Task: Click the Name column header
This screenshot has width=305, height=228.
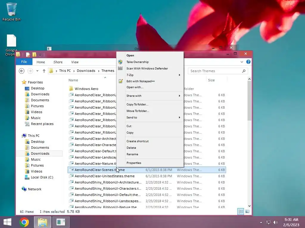Action: [73, 80]
